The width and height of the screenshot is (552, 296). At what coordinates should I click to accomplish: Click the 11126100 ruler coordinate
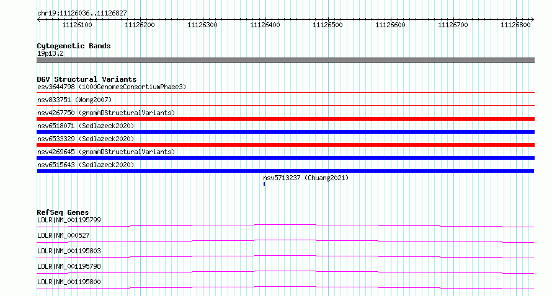click(77, 25)
